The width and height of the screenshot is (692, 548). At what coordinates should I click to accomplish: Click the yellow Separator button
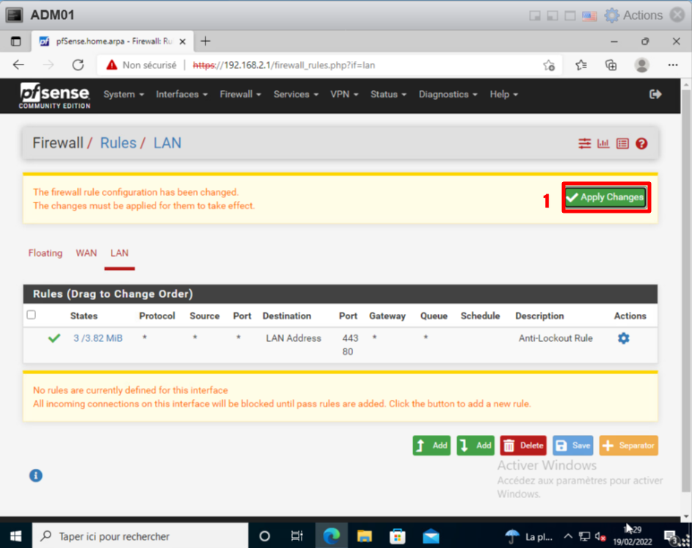[x=628, y=445]
